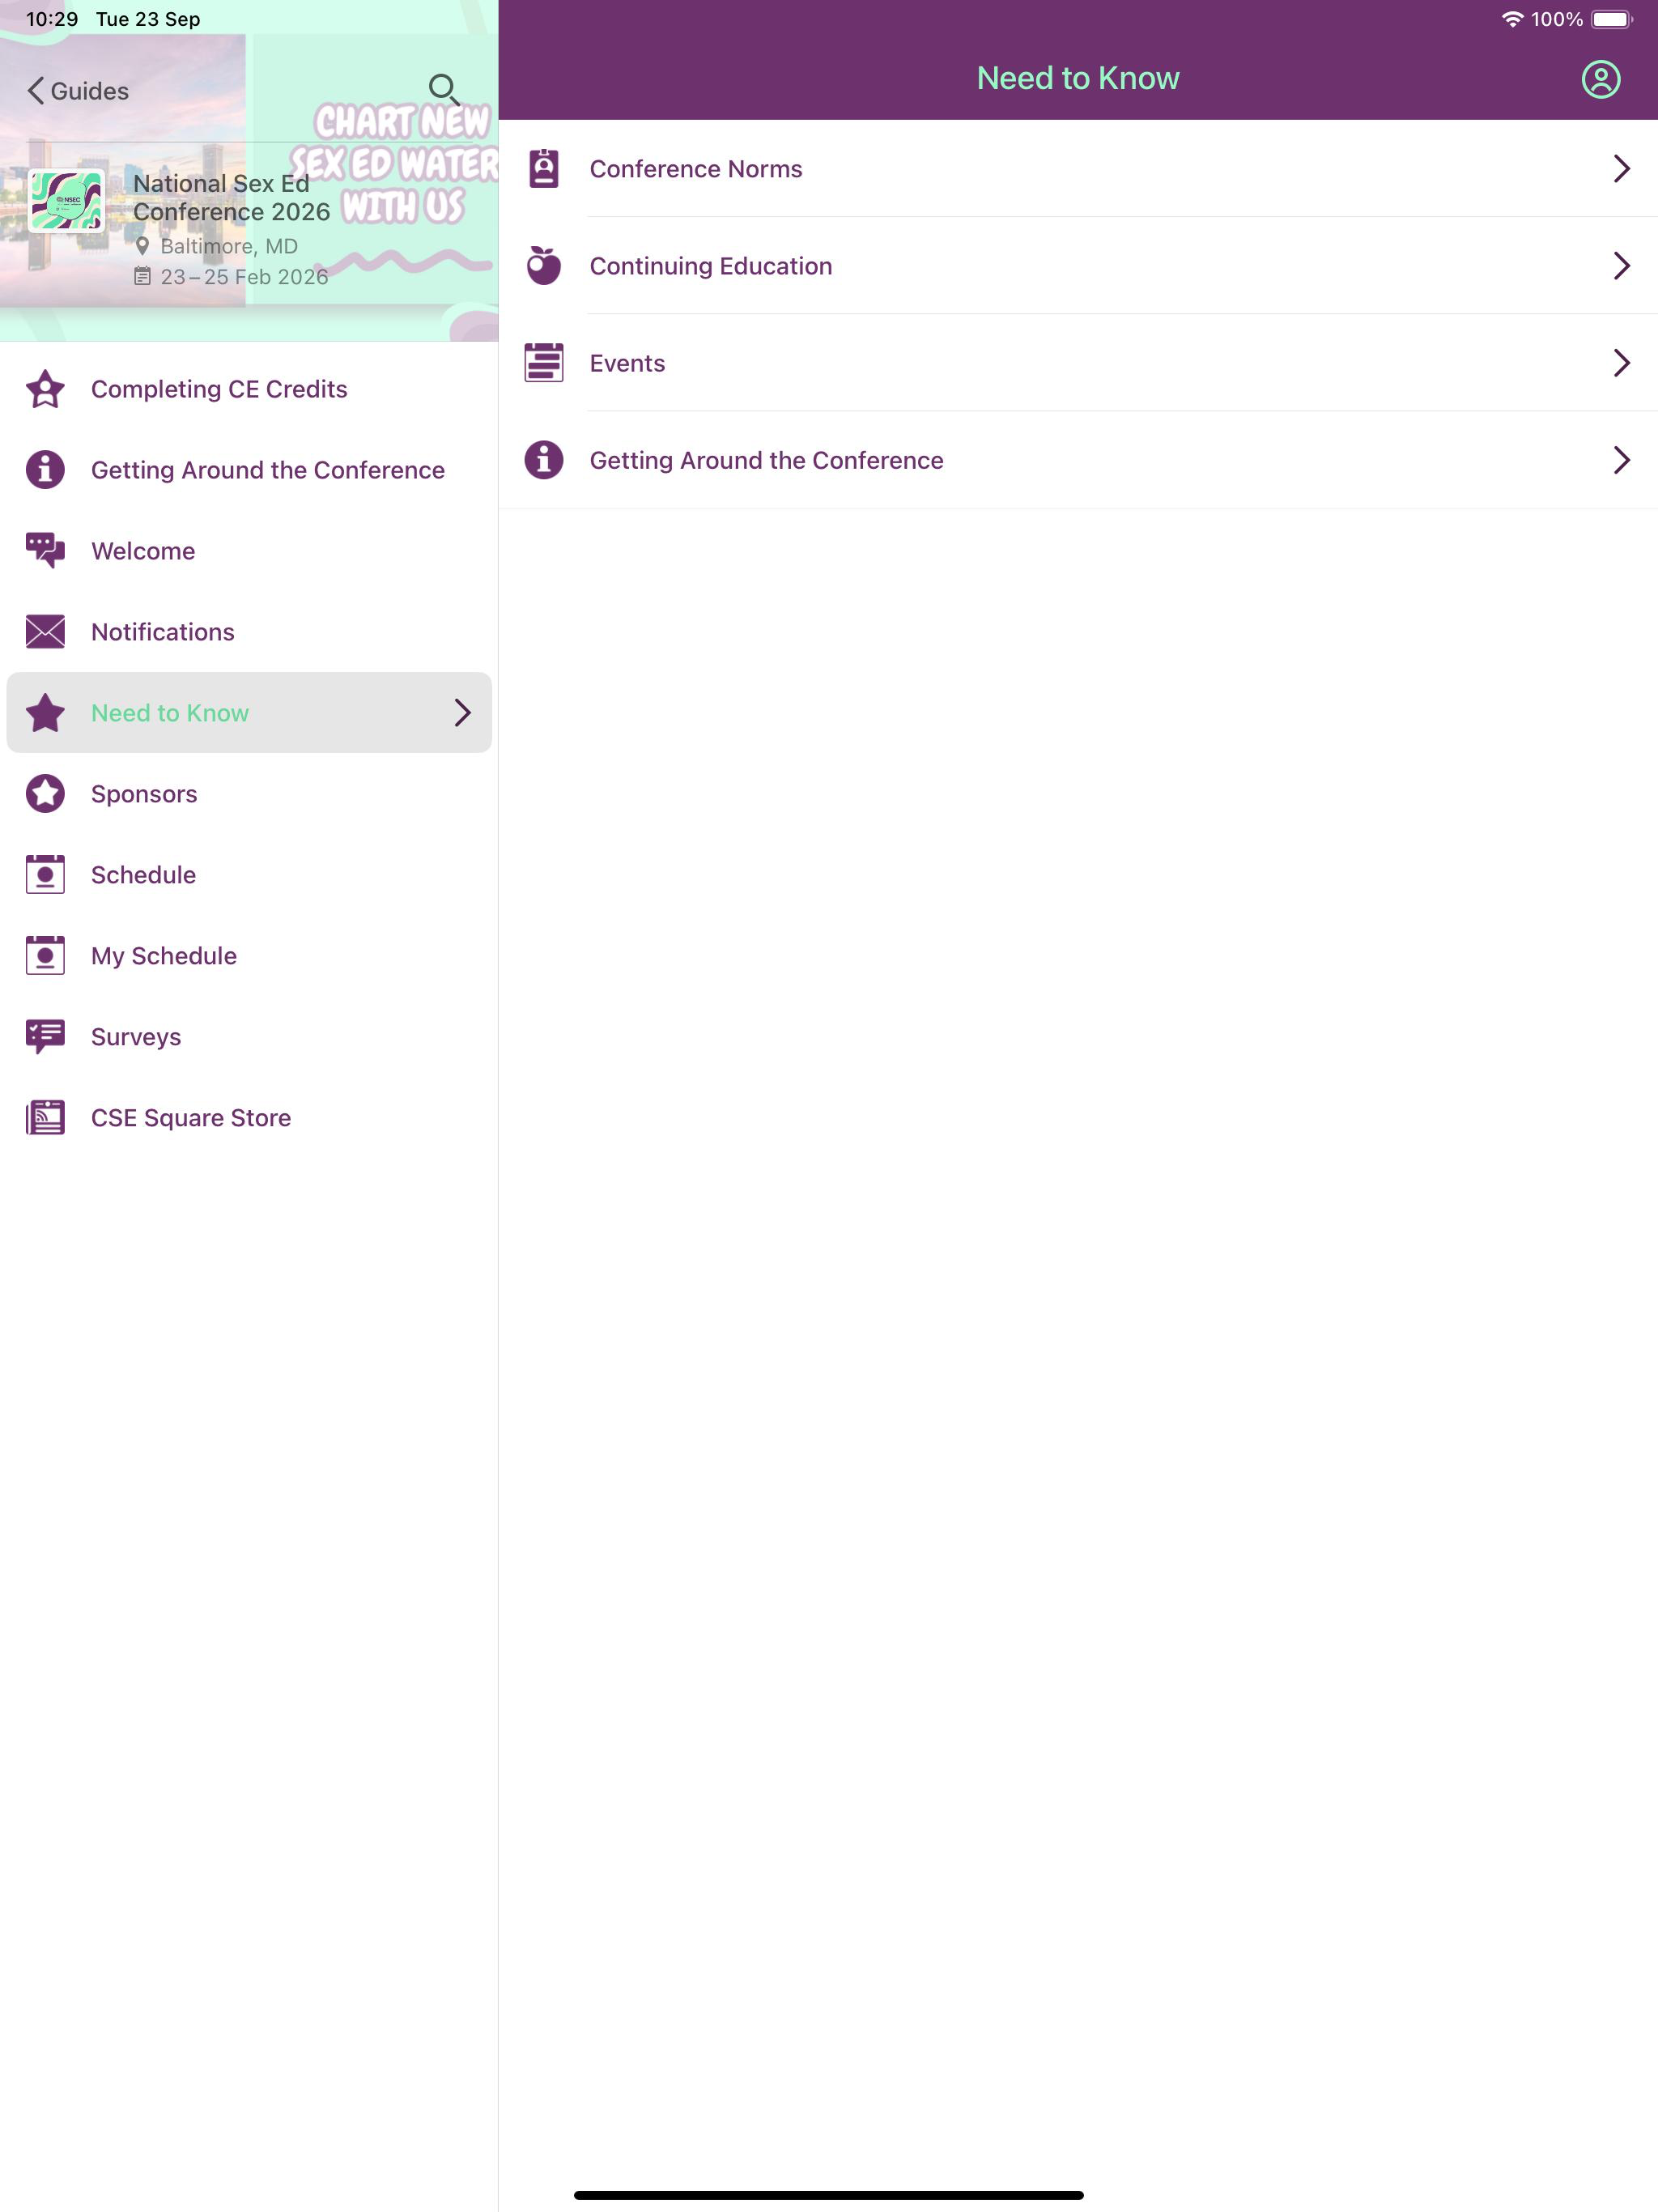Tap the home indicator bar
This screenshot has height=2212, width=1658.
click(x=829, y=2195)
